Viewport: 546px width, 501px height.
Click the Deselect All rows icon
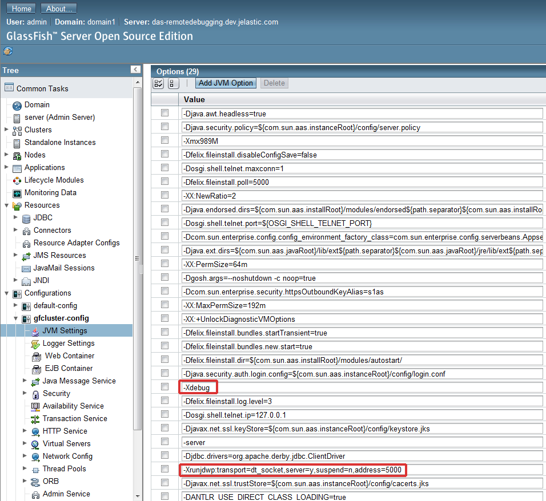[x=172, y=83]
